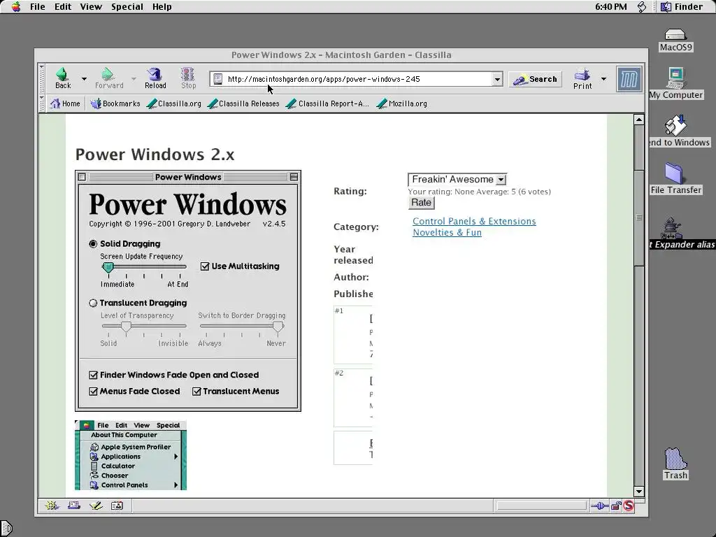The image size is (716, 537).
Task: Click the Rate button
Action: pyautogui.click(x=421, y=203)
